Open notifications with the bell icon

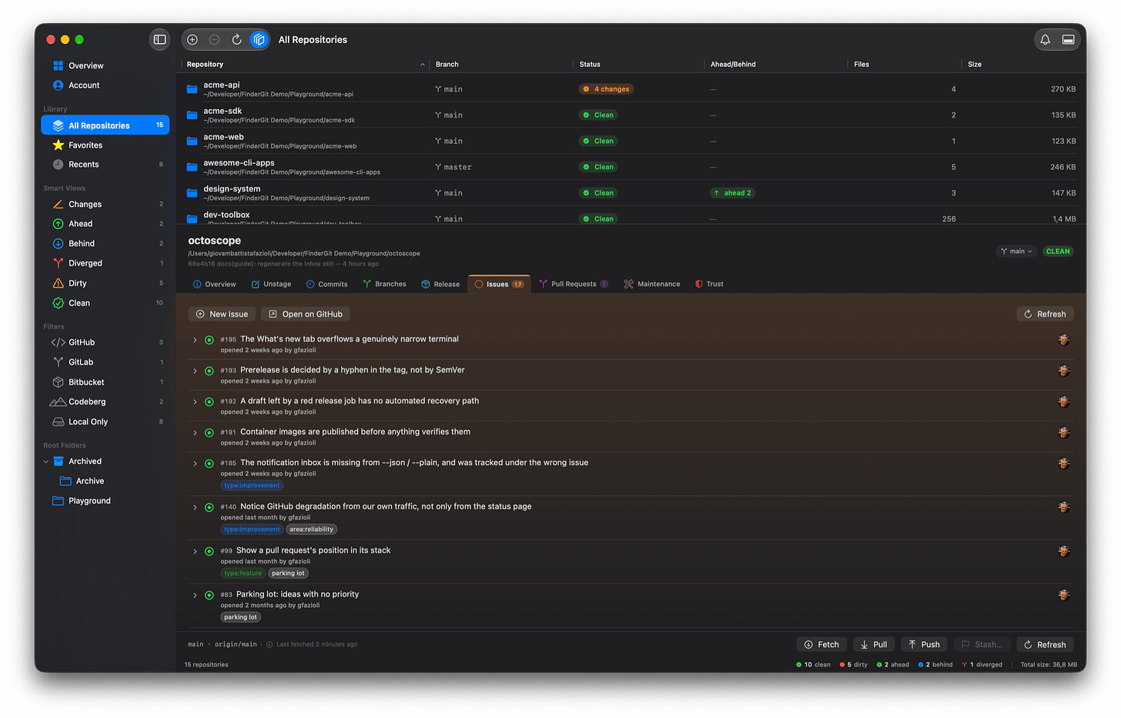click(x=1045, y=39)
